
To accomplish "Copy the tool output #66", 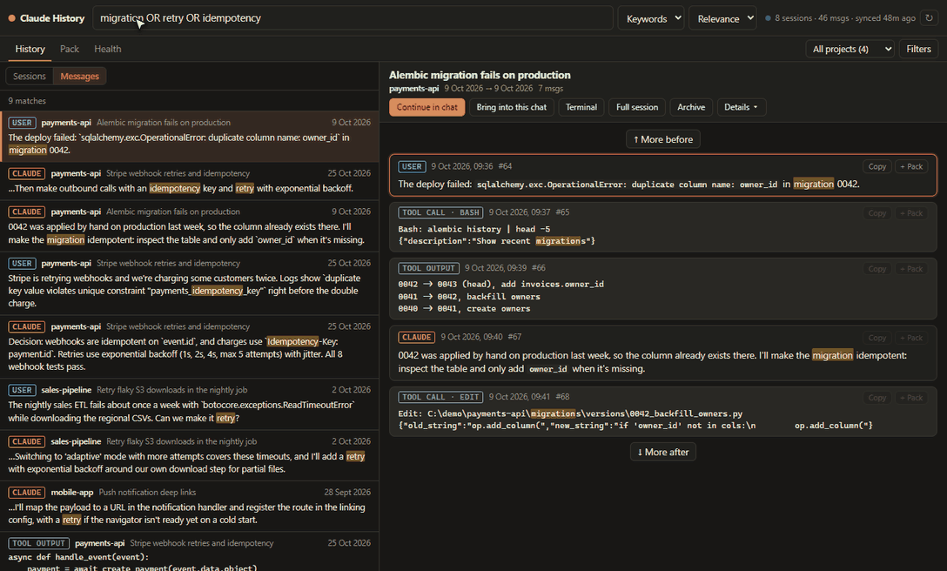I will pyautogui.click(x=877, y=268).
